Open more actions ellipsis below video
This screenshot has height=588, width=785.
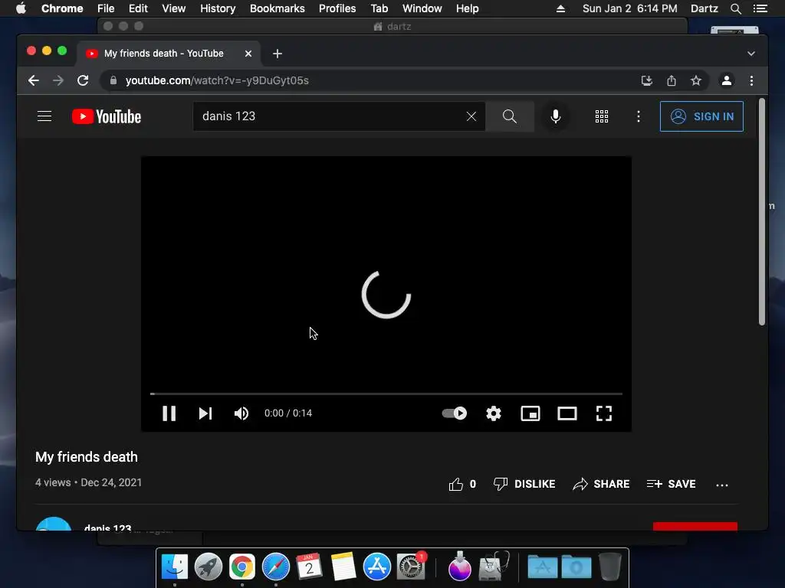tap(722, 485)
